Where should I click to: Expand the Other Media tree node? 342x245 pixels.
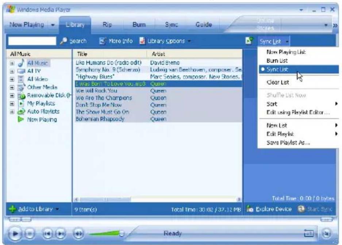point(12,88)
